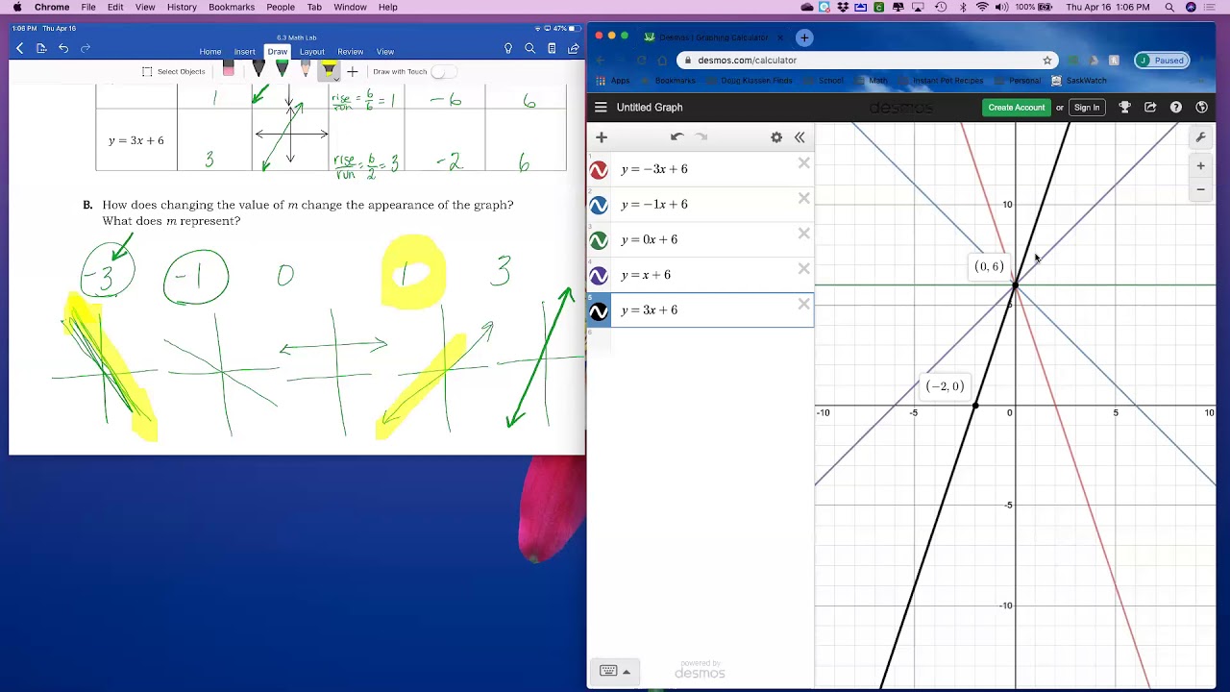Open the Word lightbulb Tell Me icon

pos(508,48)
